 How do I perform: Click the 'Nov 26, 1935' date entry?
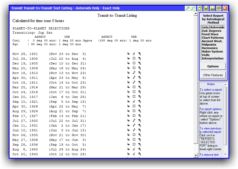point(25,135)
